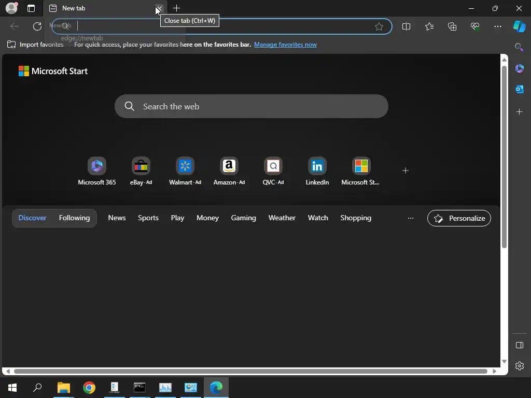Open LinkedIn quick link
531x398 pixels.
pos(317,171)
